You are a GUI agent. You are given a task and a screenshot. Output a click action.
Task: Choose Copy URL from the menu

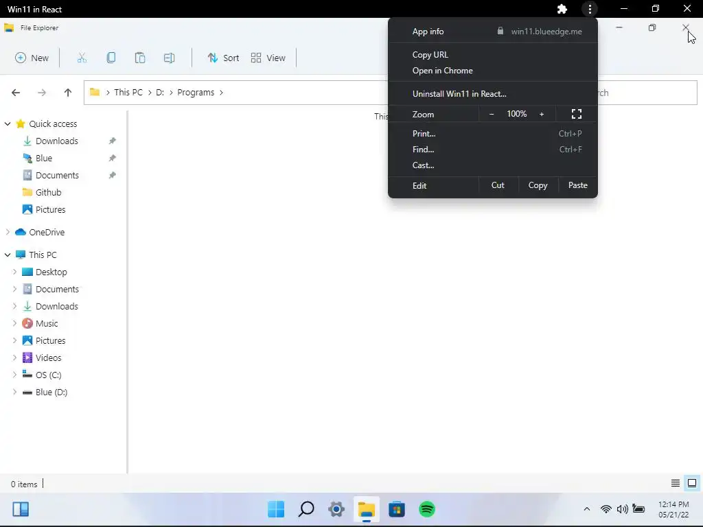493,55
